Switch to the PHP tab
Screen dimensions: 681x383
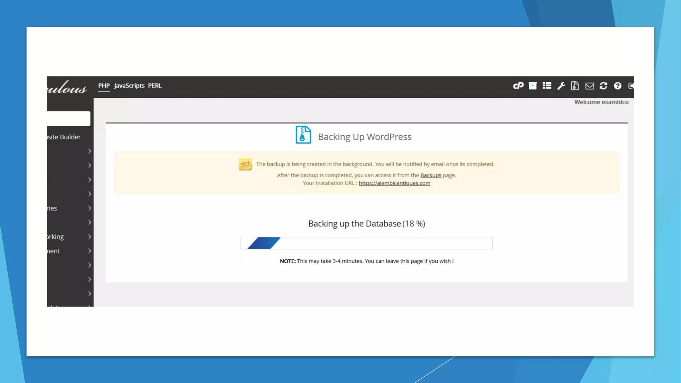pyautogui.click(x=104, y=85)
